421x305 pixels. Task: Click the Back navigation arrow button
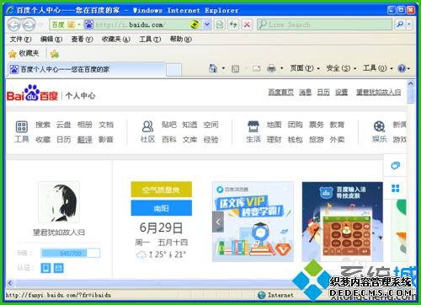point(13,24)
